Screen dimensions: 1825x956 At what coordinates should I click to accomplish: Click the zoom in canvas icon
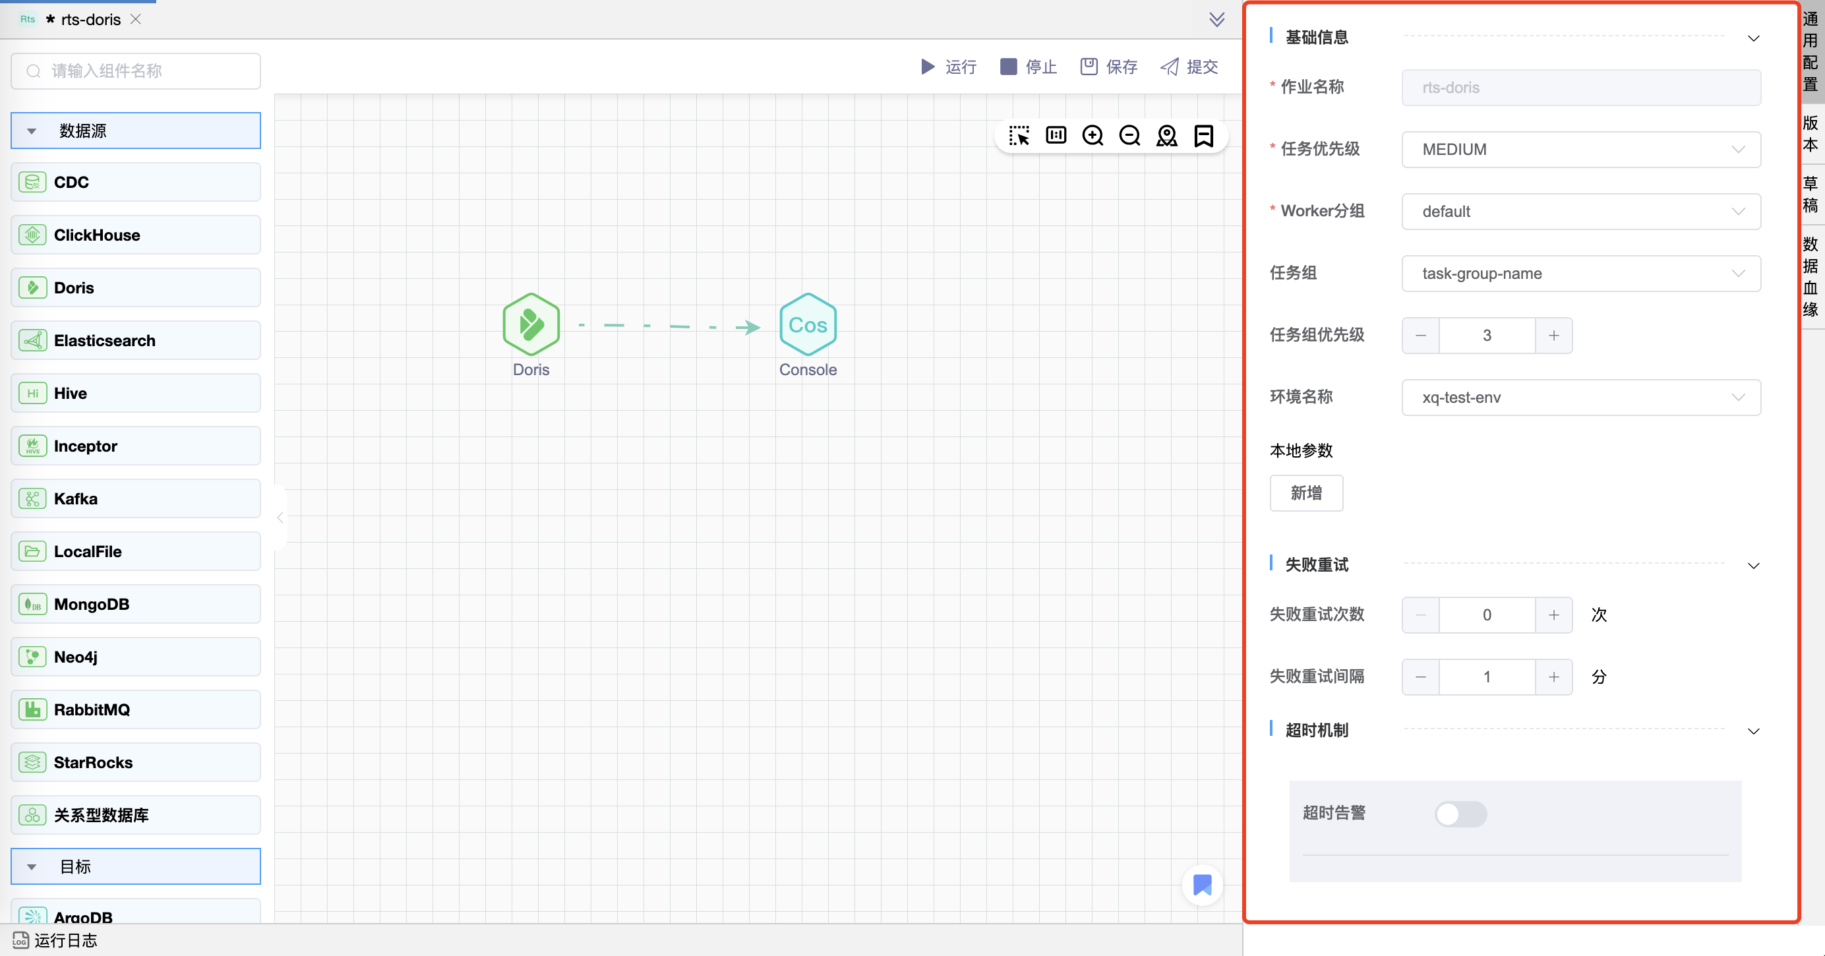click(x=1092, y=135)
